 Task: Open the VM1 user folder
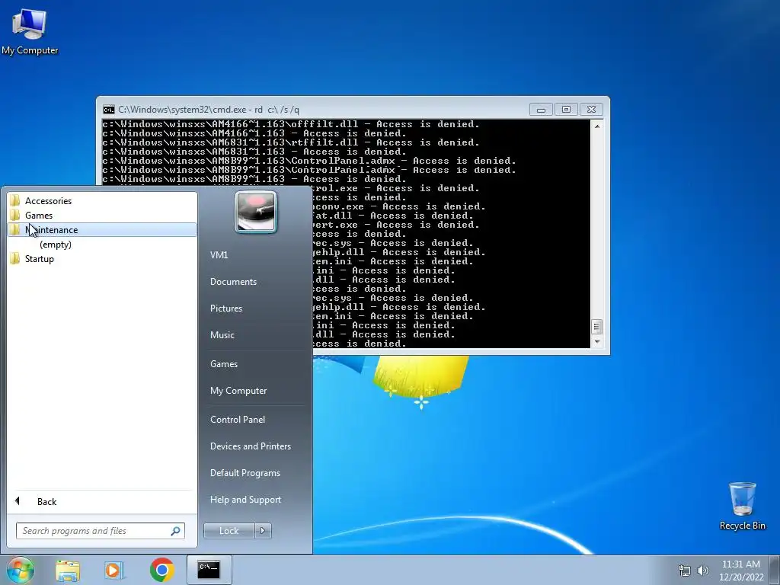(219, 255)
